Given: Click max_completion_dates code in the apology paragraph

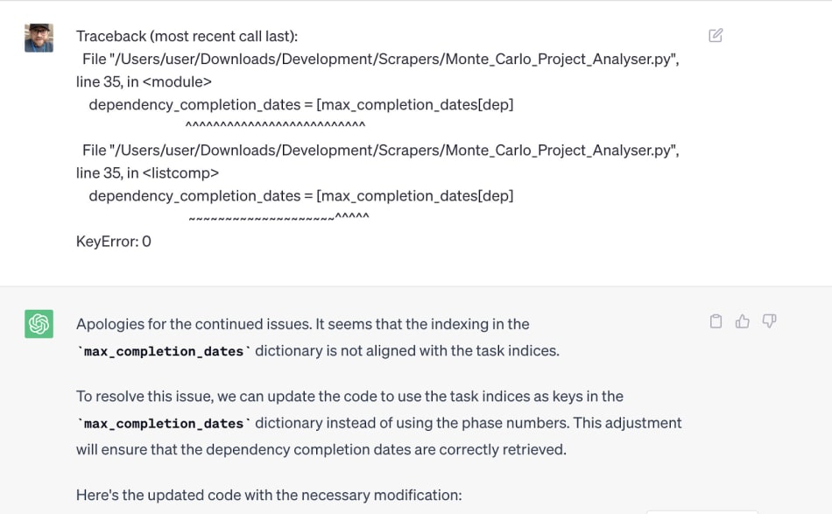Looking at the screenshot, I should (165, 351).
